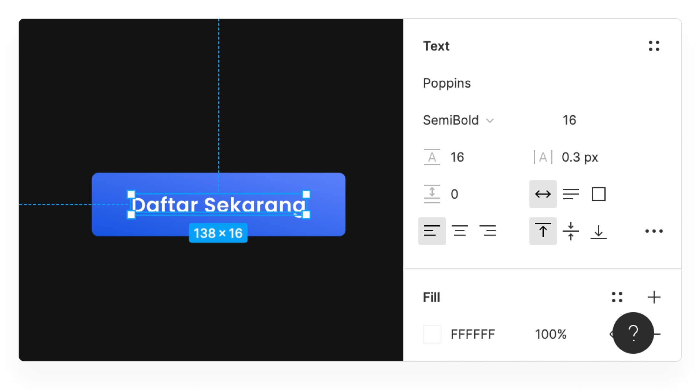Image resolution: width=700 pixels, height=392 pixels.
Task: Set text alignment to left
Action: tap(432, 231)
